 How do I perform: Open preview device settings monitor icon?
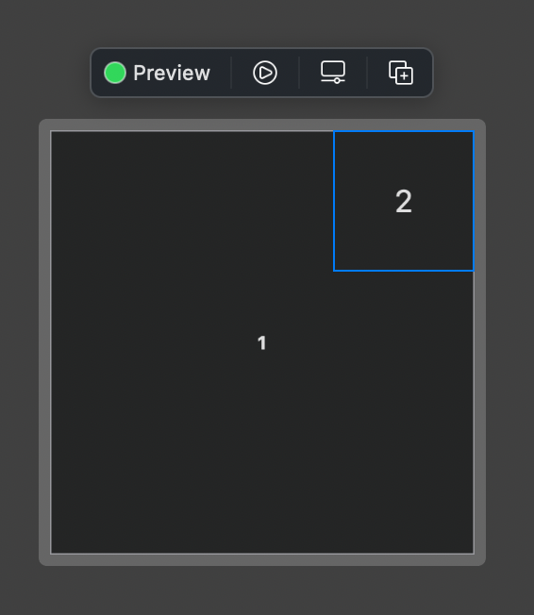(333, 73)
